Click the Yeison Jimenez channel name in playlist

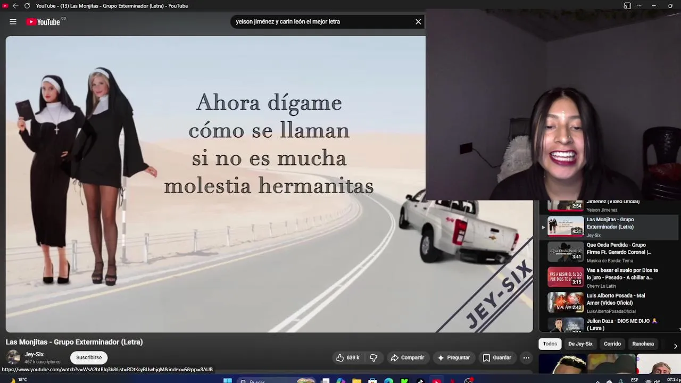click(x=602, y=210)
